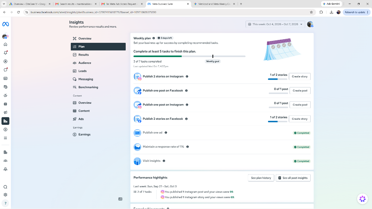
Task: Switch to the Gmail Search results tab
Action: tap(76, 4)
